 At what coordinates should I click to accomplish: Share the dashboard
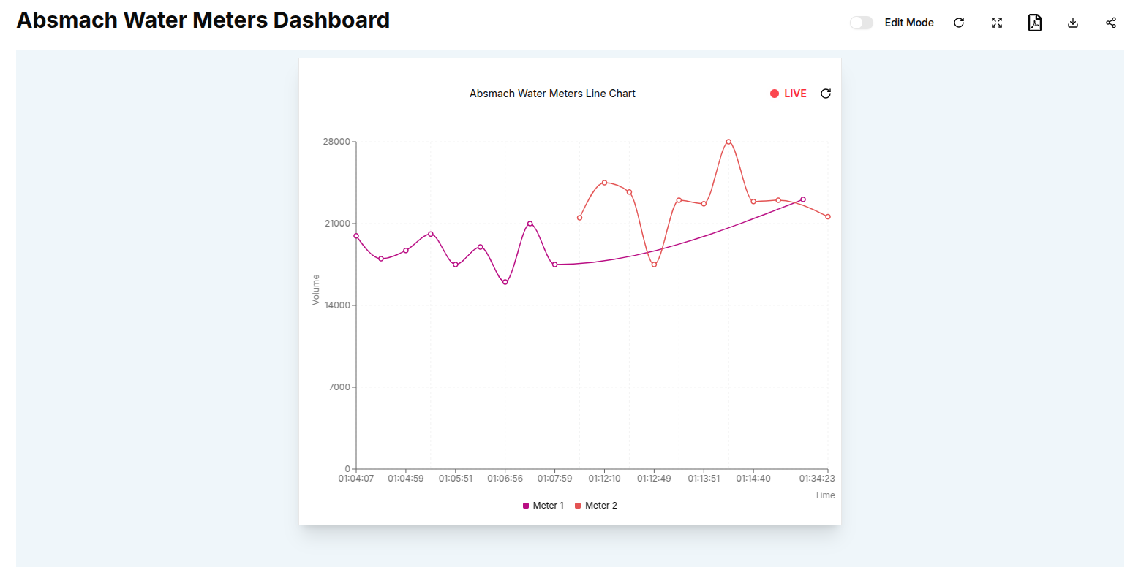(x=1110, y=23)
